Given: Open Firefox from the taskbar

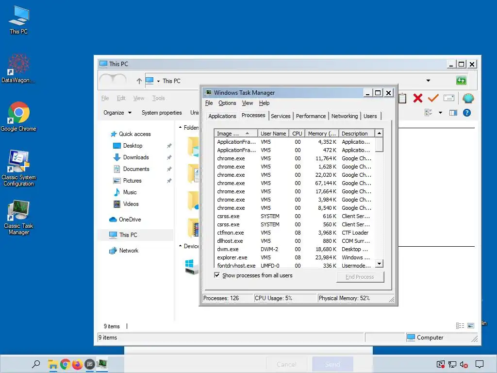Looking at the screenshot, I should [77, 364].
